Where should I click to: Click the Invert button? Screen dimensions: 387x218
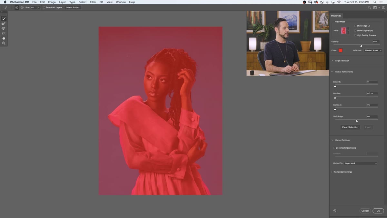pyautogui.click(x=368, y=127)
